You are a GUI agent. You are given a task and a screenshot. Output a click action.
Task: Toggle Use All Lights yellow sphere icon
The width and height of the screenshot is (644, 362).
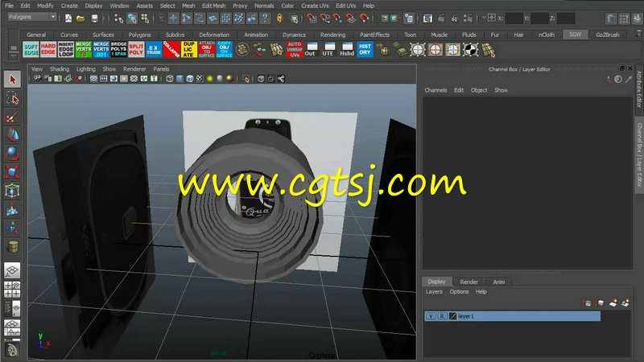click(210, 78)
